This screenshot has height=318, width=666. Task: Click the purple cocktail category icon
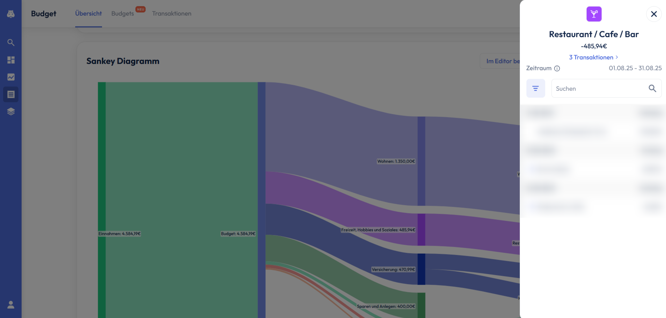594,14
